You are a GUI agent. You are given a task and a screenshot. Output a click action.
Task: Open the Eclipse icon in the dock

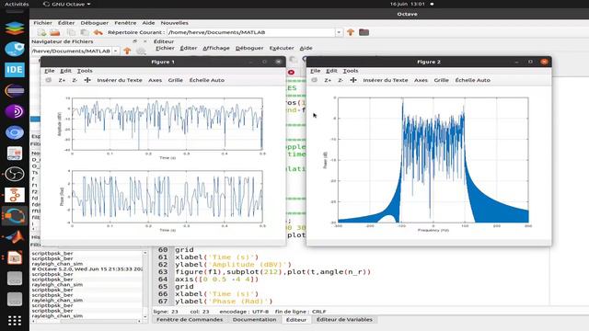[x=15, y=91]
